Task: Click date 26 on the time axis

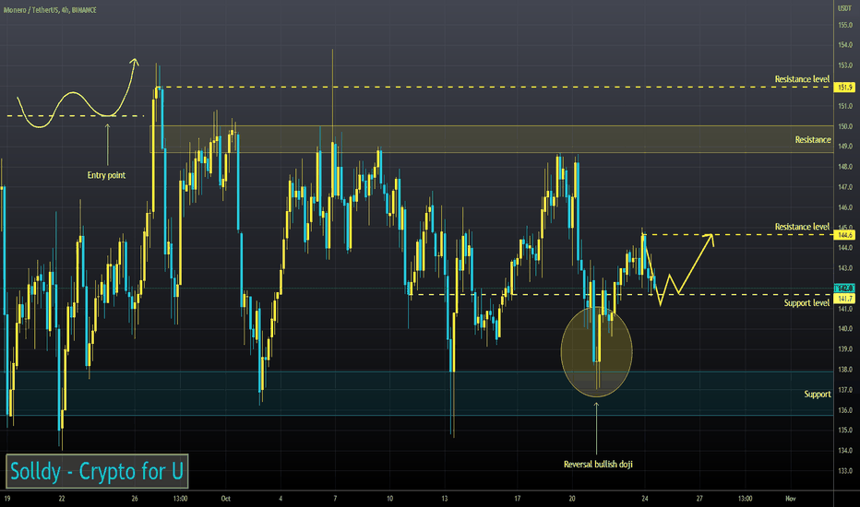Action: click(x=135, y=498)
